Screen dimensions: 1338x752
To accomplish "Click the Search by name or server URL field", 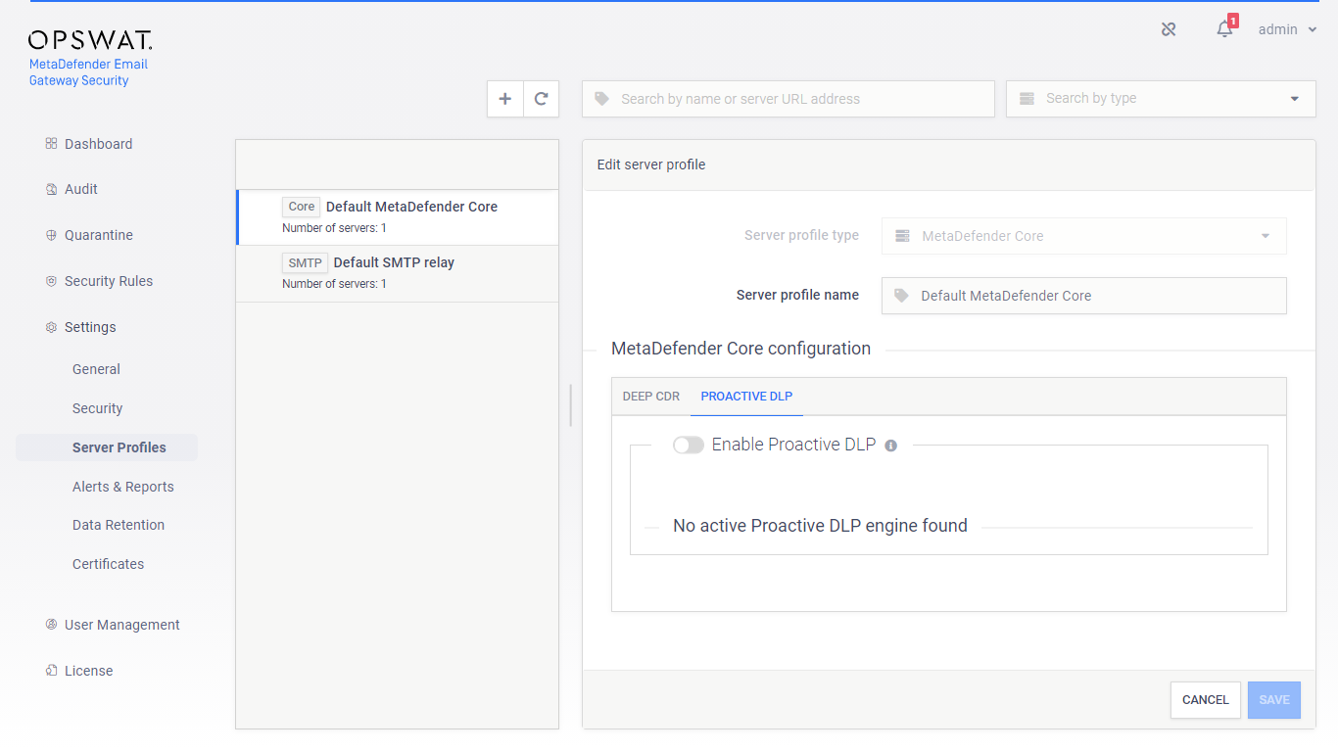I will pos(788,99).
